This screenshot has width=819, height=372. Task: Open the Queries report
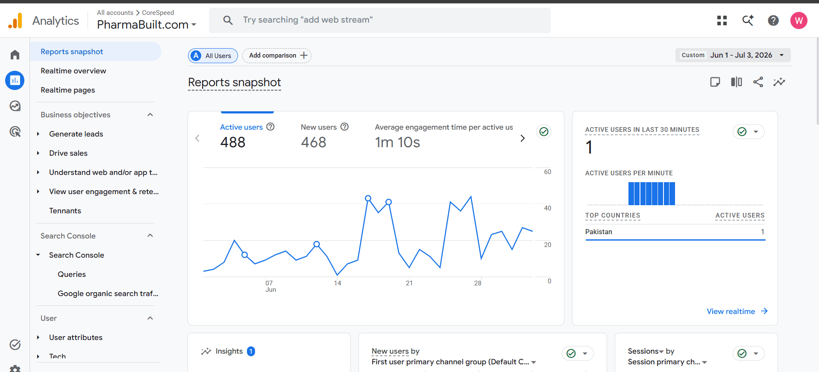click(72, 274)
